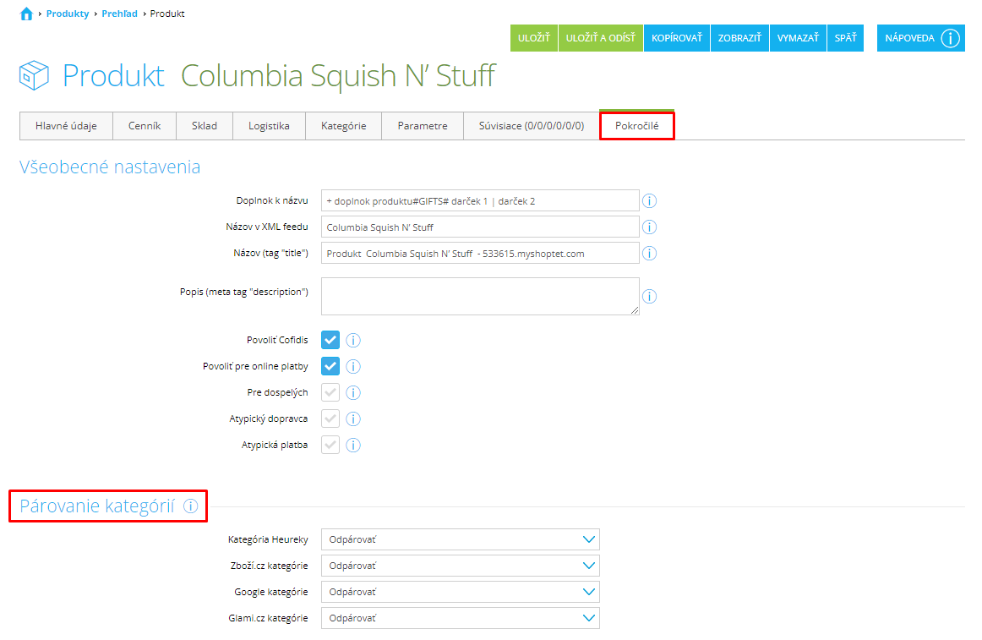Click the Vymazať button
982x640 pixels.
pyautogui.click(x=799, y=38)
